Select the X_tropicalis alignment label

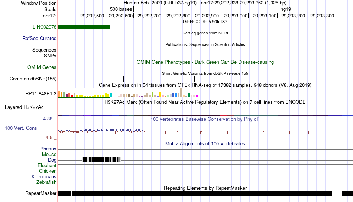click(44, 177)
